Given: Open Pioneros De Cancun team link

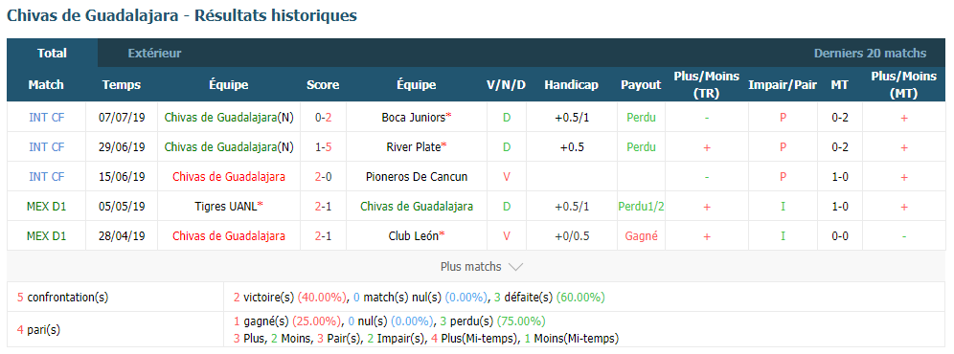Looking at the screenshot, I should pos(416,176).
